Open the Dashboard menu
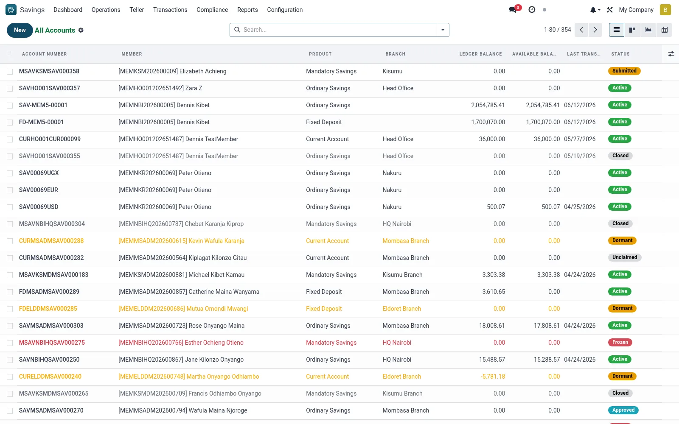Image resolution: width=679 pixels, height=424 pixels. tap(68, 10)
